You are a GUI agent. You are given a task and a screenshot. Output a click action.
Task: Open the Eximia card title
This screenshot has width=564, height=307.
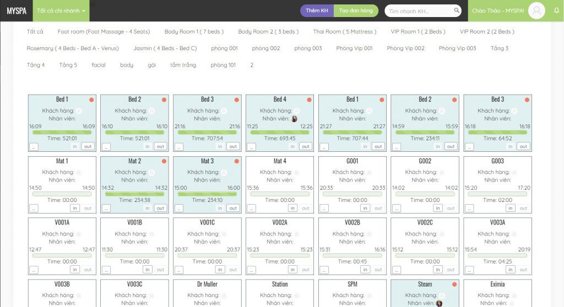(497, 284)
